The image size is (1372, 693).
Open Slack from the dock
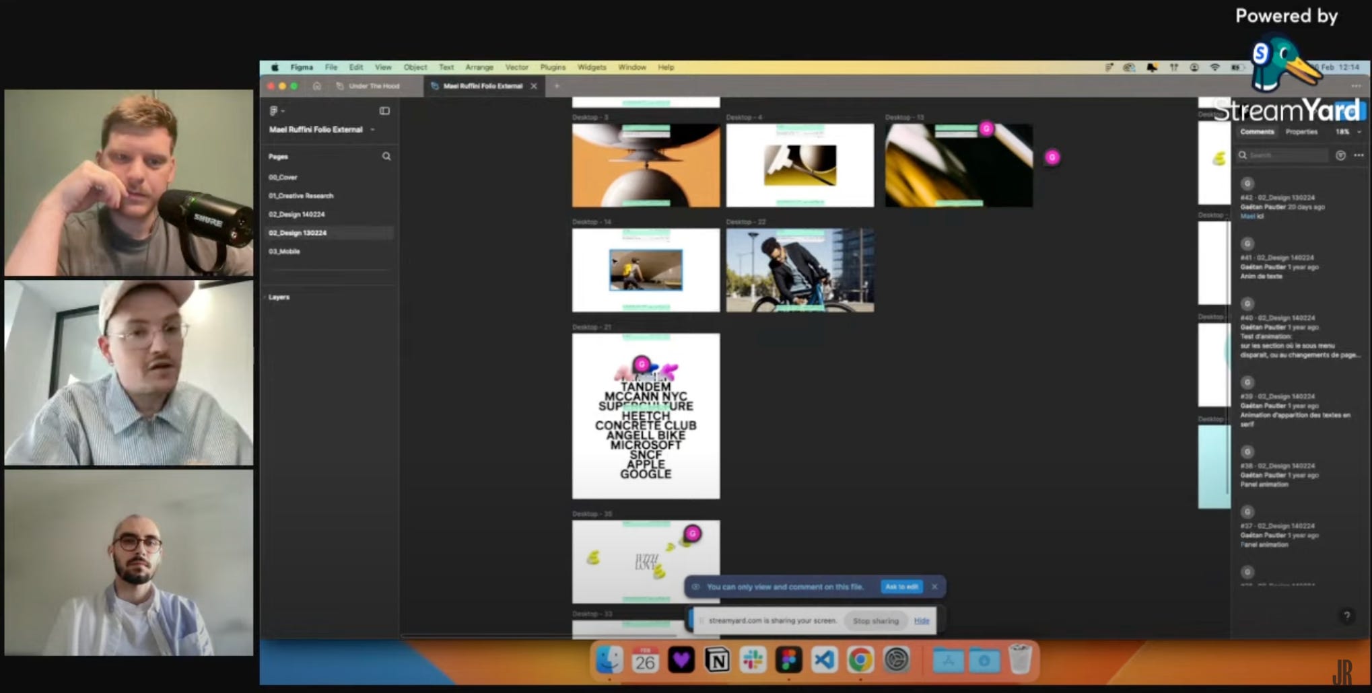753,660
